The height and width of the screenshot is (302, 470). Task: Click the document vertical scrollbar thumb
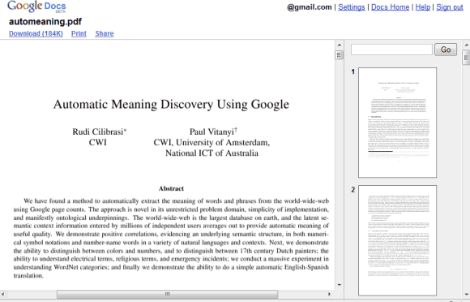(339, 55)
